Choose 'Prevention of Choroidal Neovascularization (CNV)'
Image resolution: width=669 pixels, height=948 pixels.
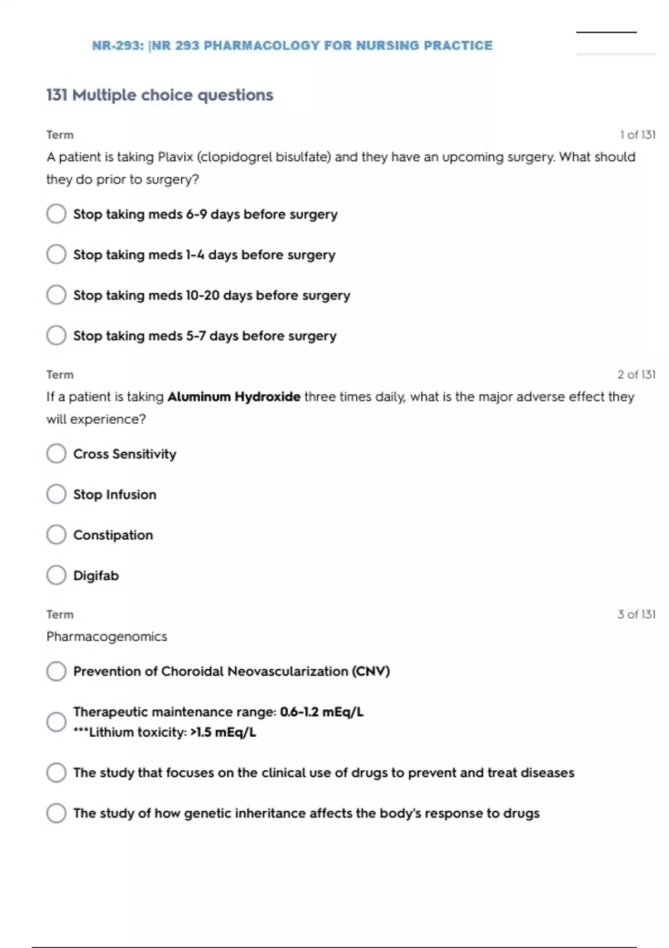[x=56, y=671]
